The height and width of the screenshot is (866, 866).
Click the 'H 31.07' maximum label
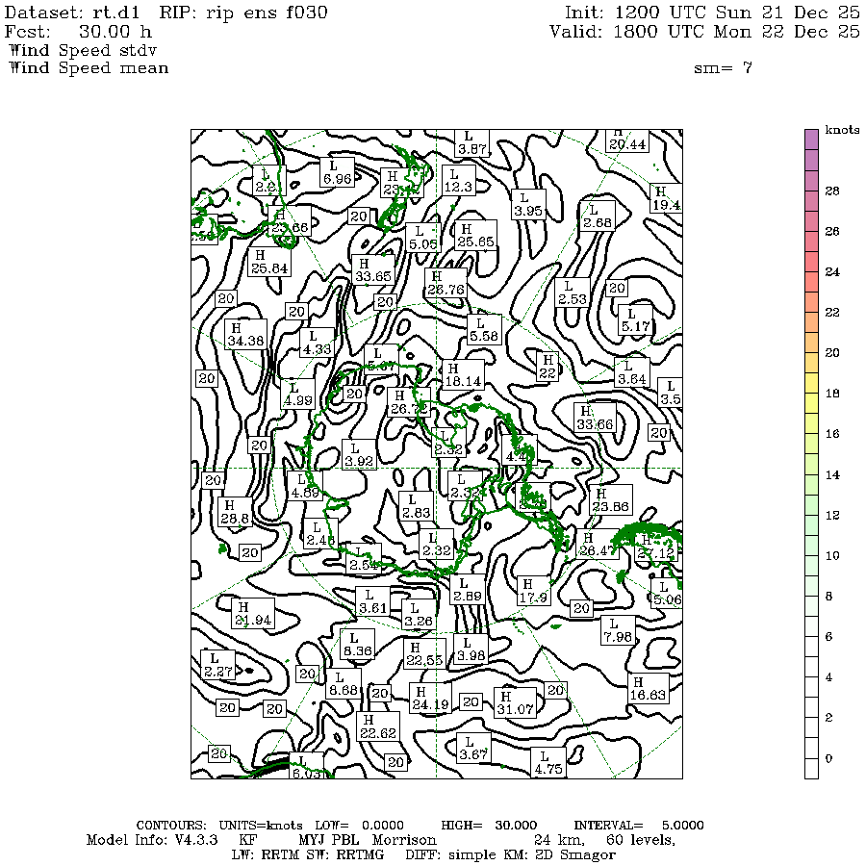coord(515,702)
